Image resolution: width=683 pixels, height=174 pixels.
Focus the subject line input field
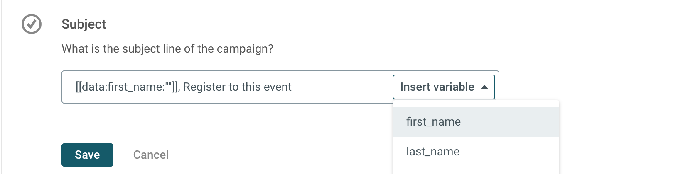click(x=227, y=87)
